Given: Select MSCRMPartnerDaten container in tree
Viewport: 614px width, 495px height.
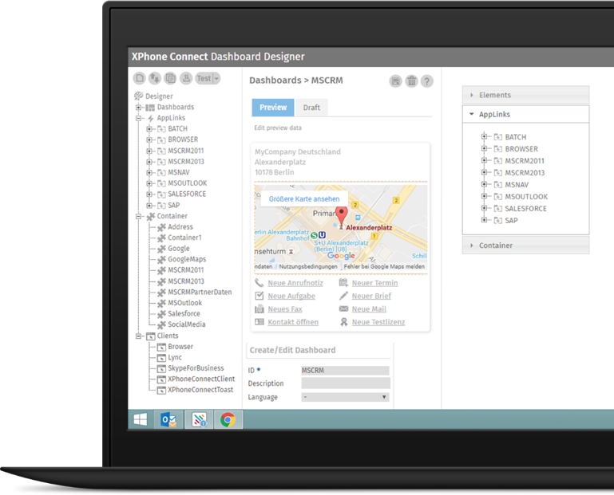Looking at the screenshot, I should pos(200,292).
